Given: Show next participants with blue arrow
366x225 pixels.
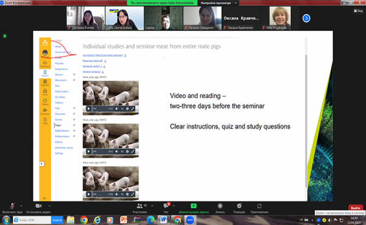Looking at the screenshot, I should pyautogui.click(x=306, y=18).
